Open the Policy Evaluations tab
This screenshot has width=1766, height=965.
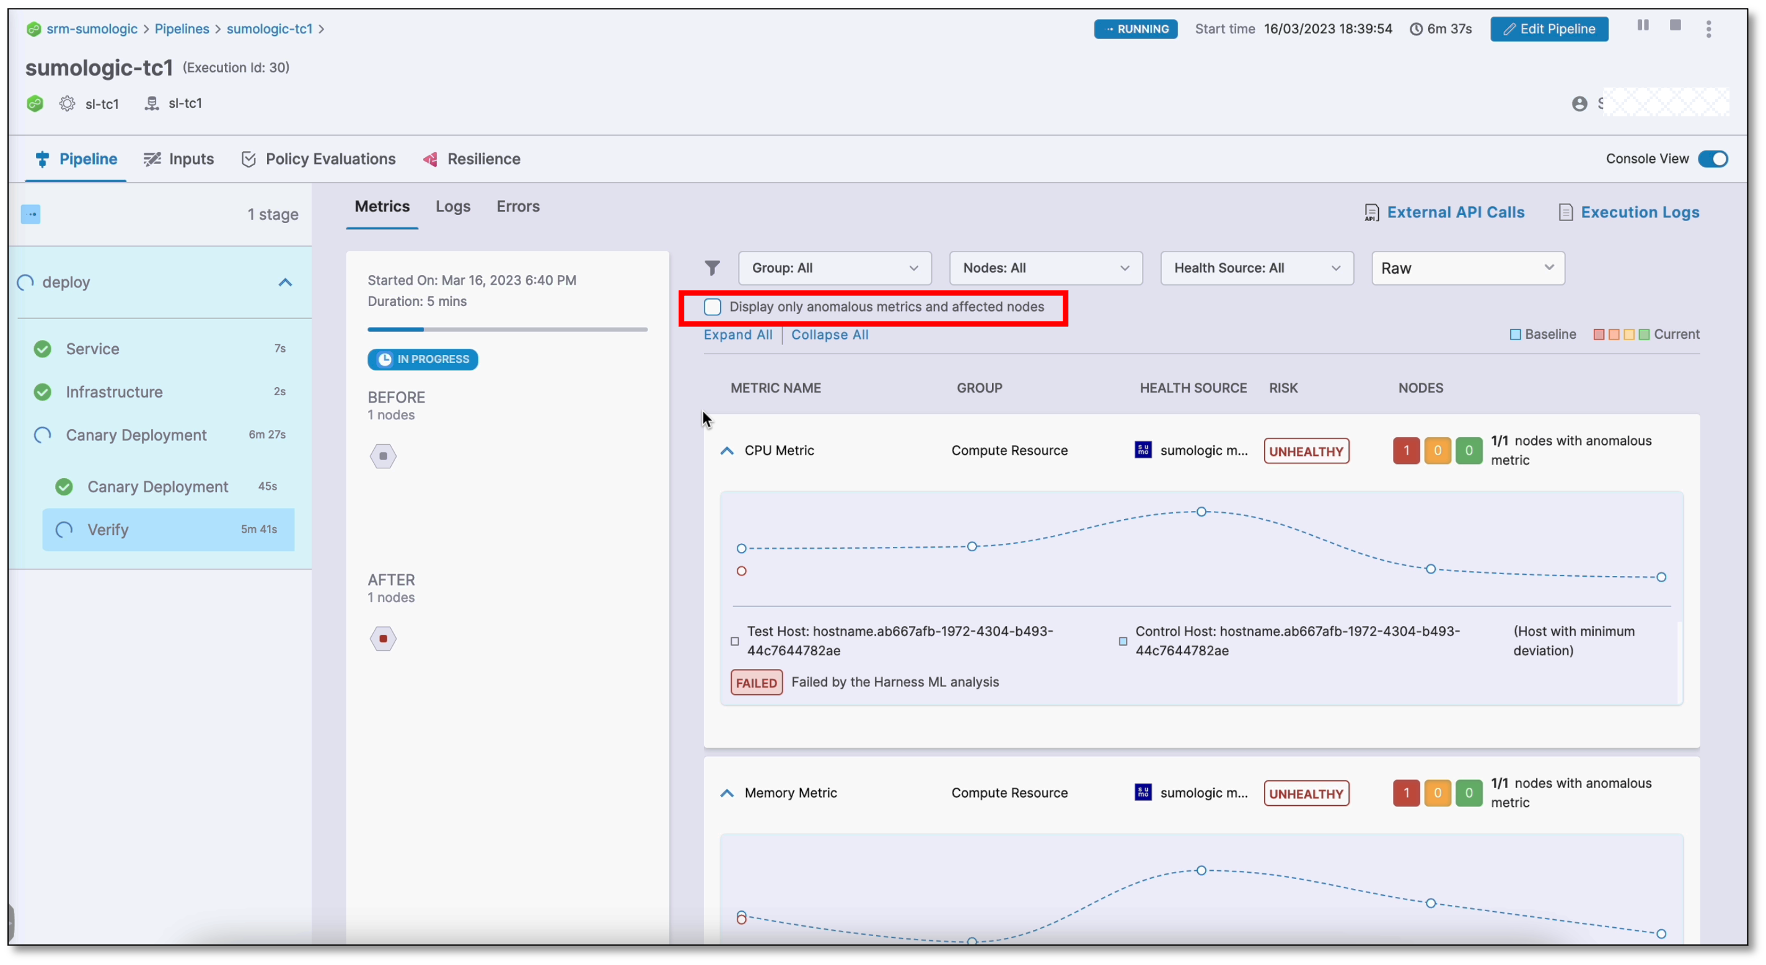click(318, 159)
